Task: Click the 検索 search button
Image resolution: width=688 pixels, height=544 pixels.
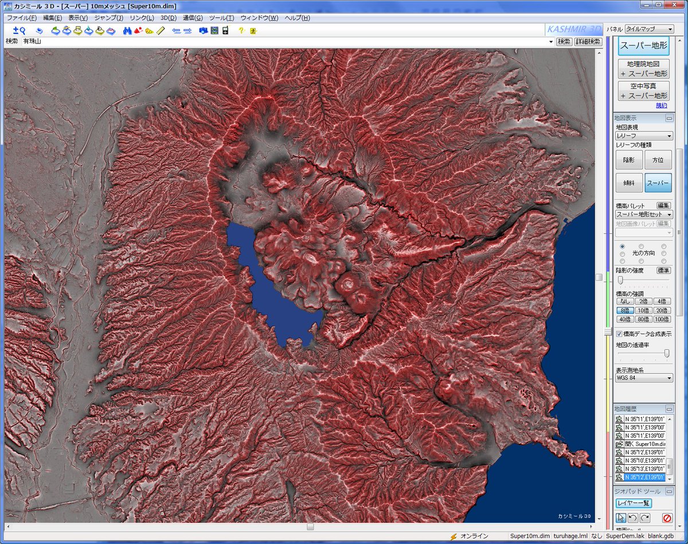Action: coord(564,42)
